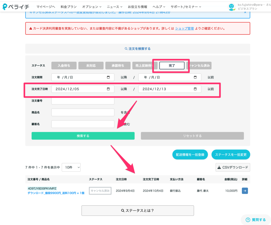This screenshot has height=225, width=271.
Task: Go to マイページへ in navigation
Action: pyautogui.click(x=46, y=7)
